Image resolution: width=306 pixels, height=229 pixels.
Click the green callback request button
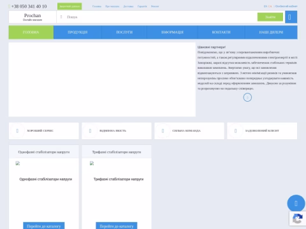click(x=69, y=6)
